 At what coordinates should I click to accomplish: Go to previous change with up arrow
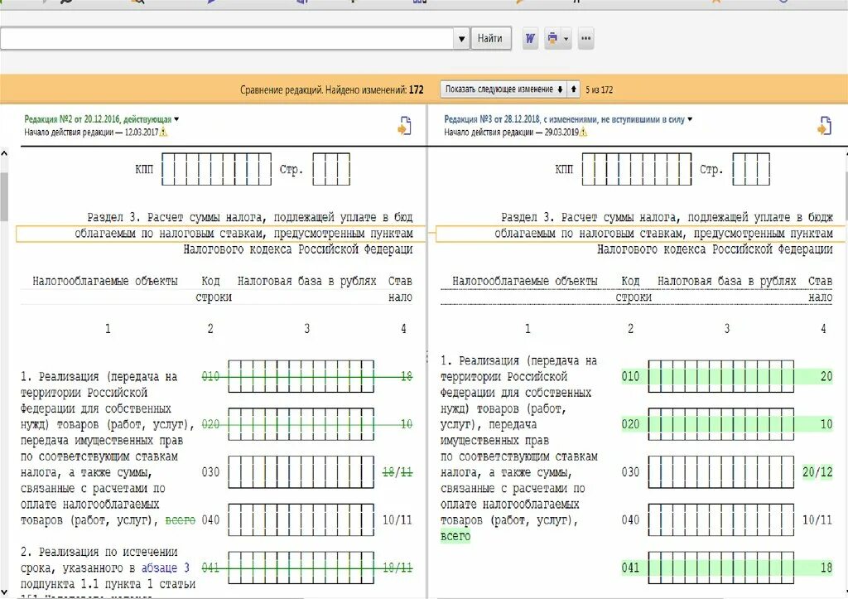pos(573,89)
